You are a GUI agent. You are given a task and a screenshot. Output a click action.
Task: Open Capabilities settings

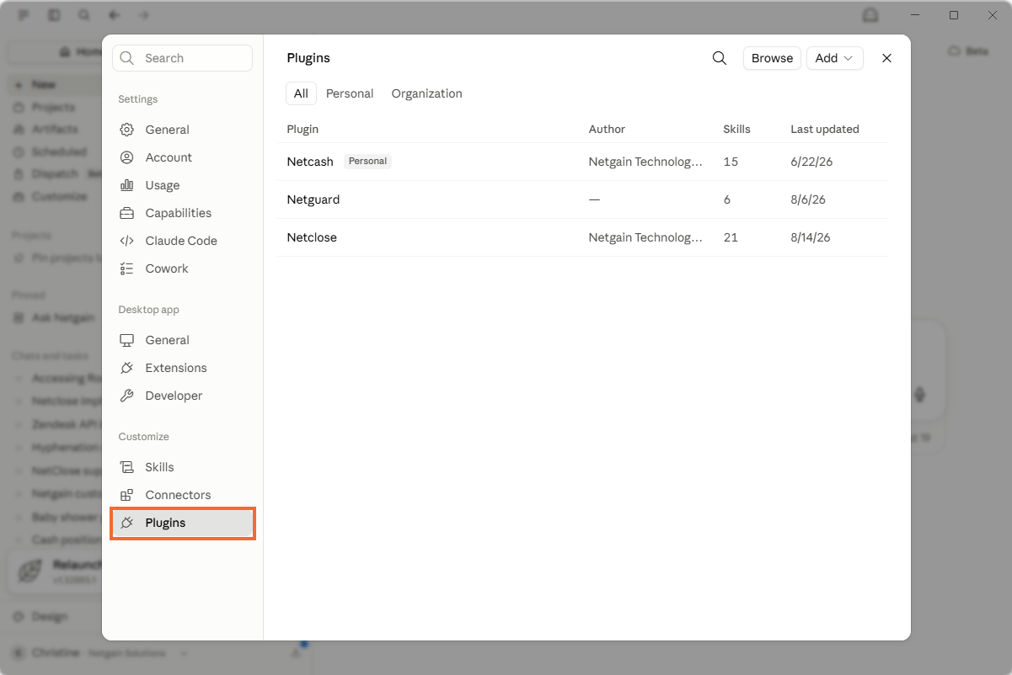(x=182, y=213)
